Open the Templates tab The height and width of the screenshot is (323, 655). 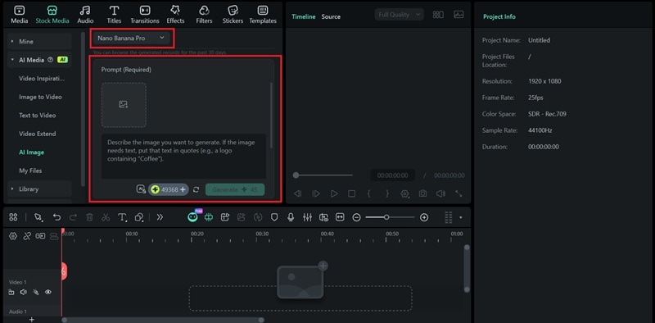(x=263, y=15)
